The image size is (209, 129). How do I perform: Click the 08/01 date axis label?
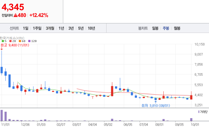[x=159, y=125]
